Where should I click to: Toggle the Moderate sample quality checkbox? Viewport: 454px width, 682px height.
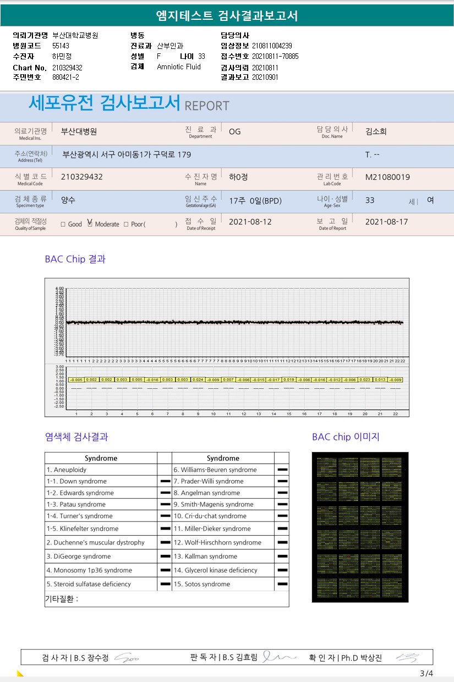coord(90,224)
